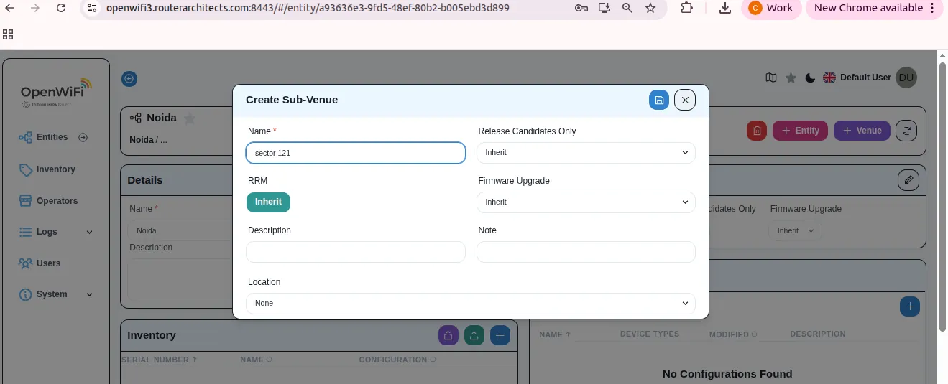This screenshot has width=948, height=384.
Task: Click the red delete trash icon
Action: [756, 131]
